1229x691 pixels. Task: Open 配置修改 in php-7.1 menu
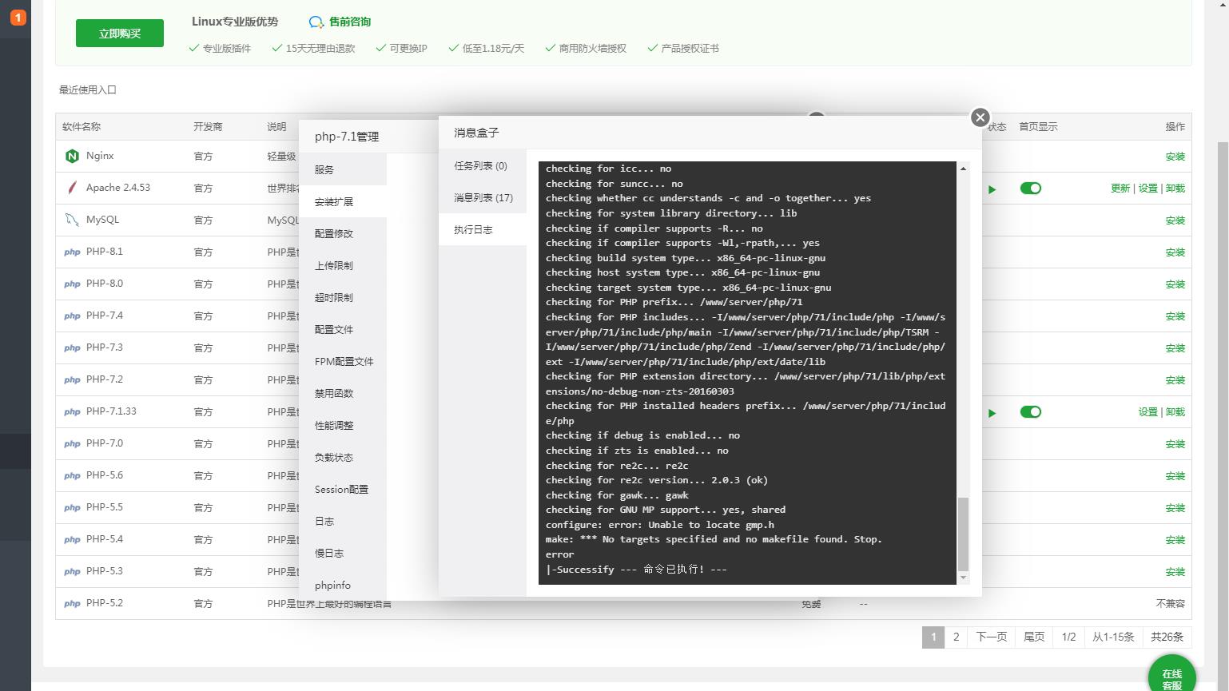[x=343, y=233]
